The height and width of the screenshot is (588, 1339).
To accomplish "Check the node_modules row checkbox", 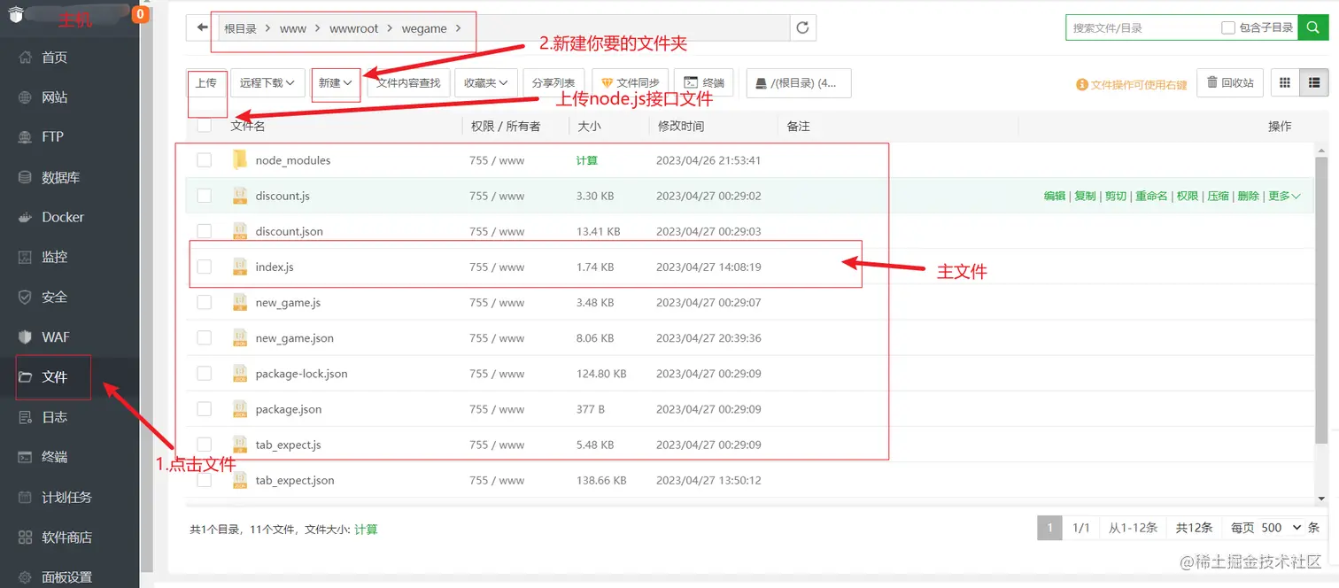I will pyautogui.click(x=205, y=160).
